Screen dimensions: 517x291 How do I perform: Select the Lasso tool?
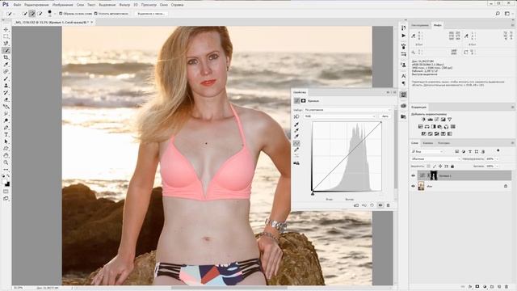(x=6, y=44)
